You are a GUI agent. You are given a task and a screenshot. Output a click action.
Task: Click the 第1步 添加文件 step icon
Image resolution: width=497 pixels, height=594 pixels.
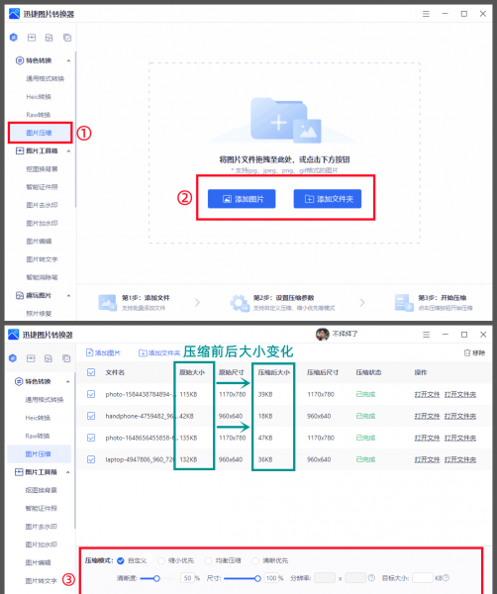point(107,303)
